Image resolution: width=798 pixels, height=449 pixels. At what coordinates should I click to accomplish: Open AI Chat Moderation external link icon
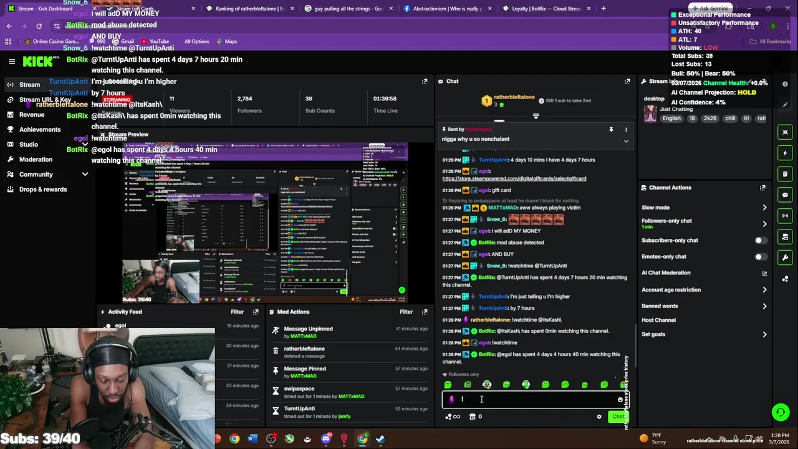click(764, 273)
